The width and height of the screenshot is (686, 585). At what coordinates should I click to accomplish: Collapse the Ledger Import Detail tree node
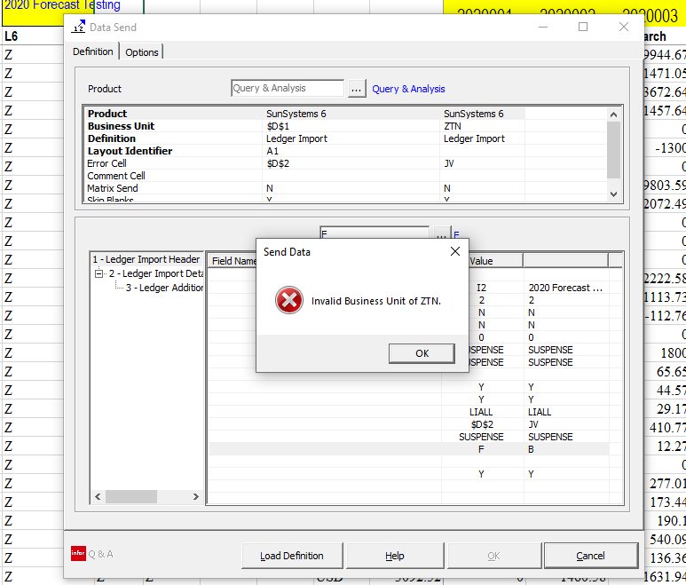99,273
